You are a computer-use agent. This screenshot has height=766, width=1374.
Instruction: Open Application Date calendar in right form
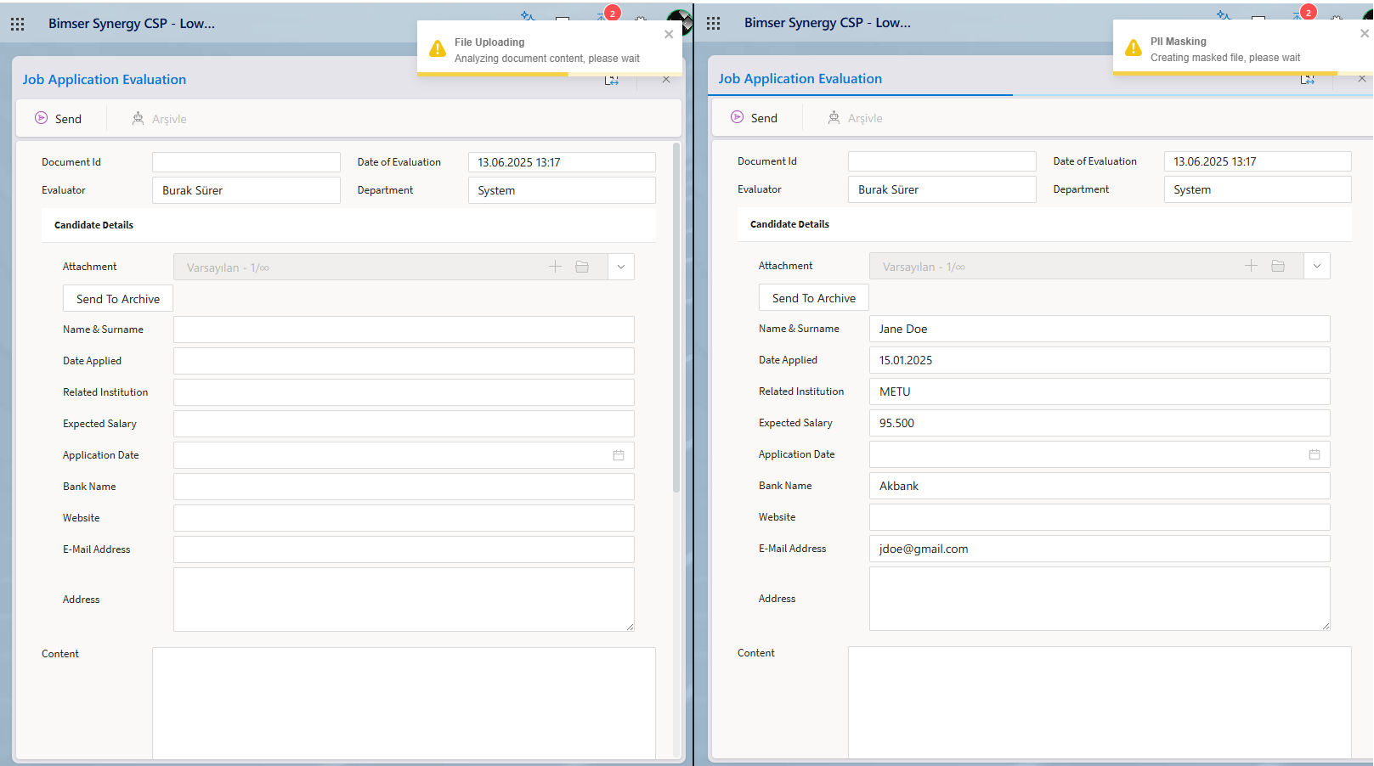1315,454
